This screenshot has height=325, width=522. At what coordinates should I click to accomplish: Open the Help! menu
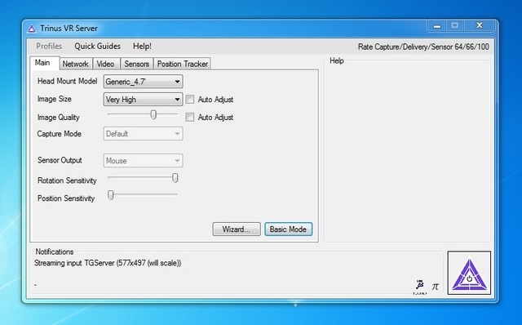pyautogui.click(x=142, y=46)
